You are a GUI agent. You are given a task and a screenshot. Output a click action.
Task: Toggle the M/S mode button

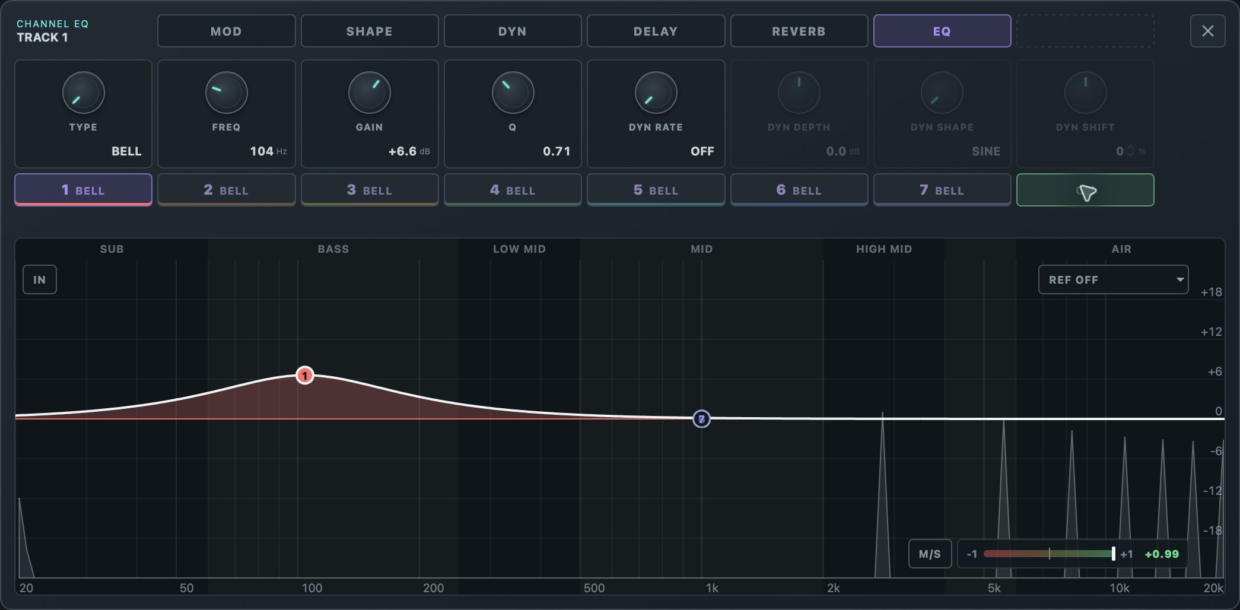(930, 554)
